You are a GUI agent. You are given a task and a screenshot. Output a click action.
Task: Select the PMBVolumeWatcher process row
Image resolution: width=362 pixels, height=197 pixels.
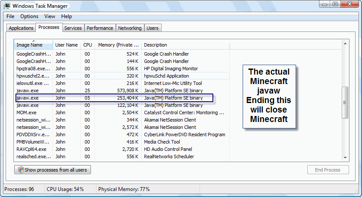pos(122,142)
